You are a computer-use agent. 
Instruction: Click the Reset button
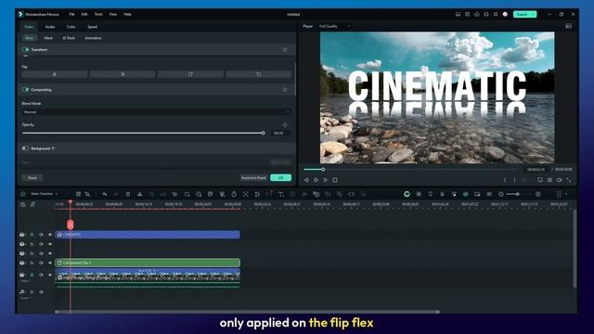tap(32, 177)
